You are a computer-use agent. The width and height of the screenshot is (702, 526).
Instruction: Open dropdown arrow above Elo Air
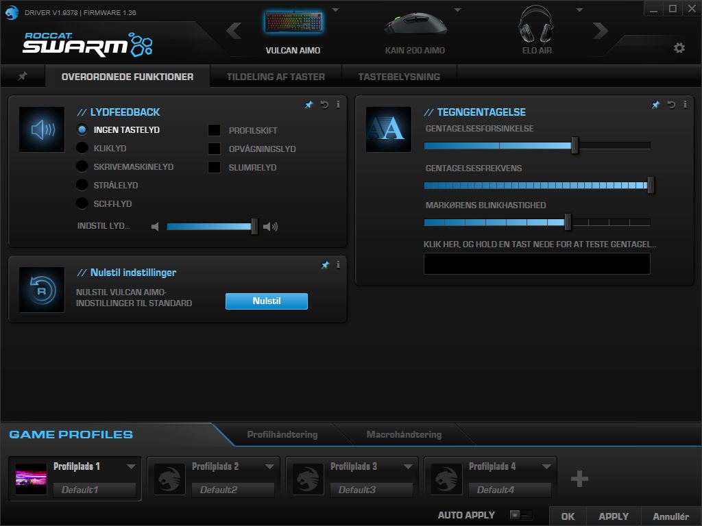click(x=579, y=10)
